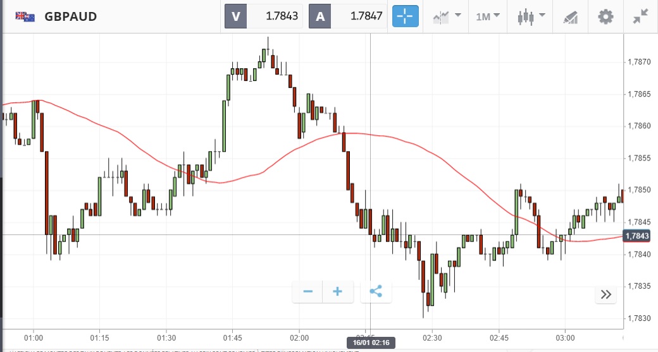Click the 16/01 02:16 time marker
Image resolution: width=658 pixels, height=352 pixels.
370,343
